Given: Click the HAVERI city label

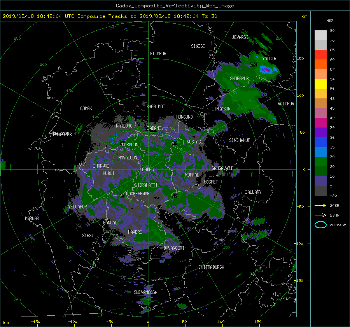Looking at the screenshot, I should (x=135, y=232).
